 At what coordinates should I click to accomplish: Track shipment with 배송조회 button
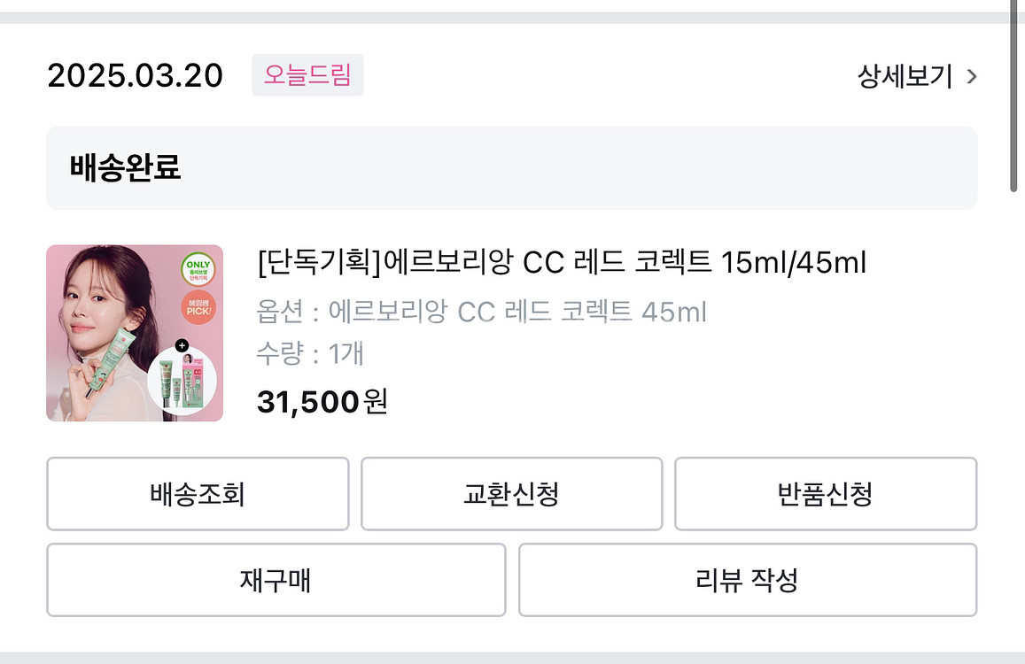pyautogui.click(x=198, y=494)
